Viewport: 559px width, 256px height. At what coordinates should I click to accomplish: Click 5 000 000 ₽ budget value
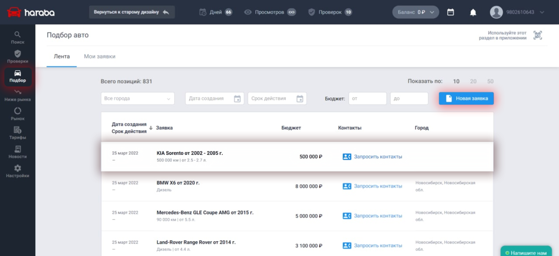(x=309, y=216)
